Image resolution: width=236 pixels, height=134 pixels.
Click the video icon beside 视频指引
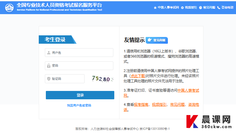(x=182, y=7)
